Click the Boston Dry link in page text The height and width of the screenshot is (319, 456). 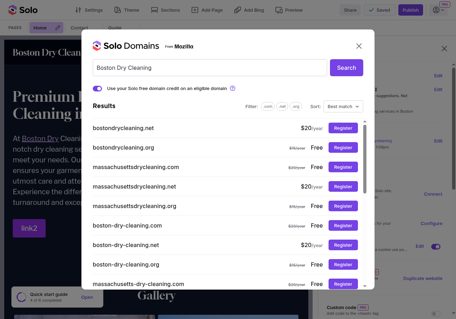(40, 138)
